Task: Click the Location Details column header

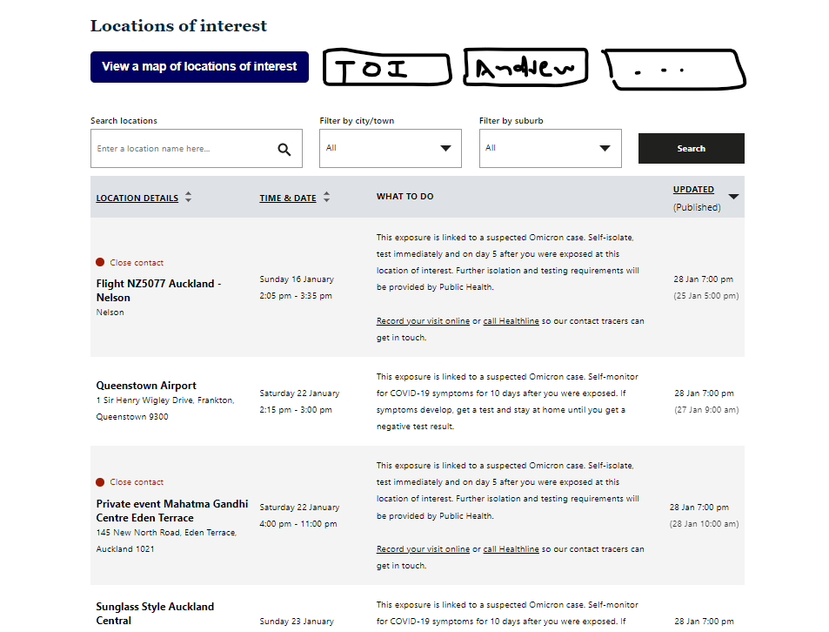Action: 137,198
